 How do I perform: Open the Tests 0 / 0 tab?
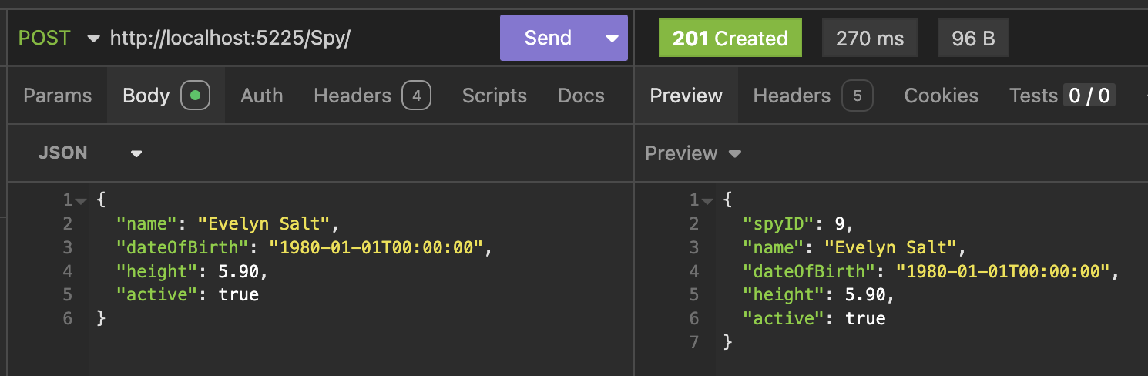point(1062,96)
